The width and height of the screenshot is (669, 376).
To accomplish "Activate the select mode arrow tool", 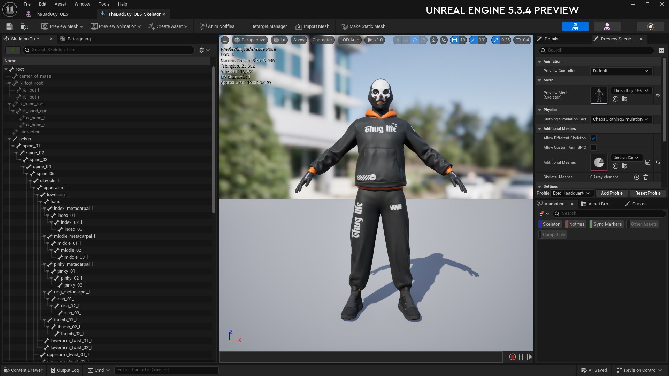I will (398, 40).
